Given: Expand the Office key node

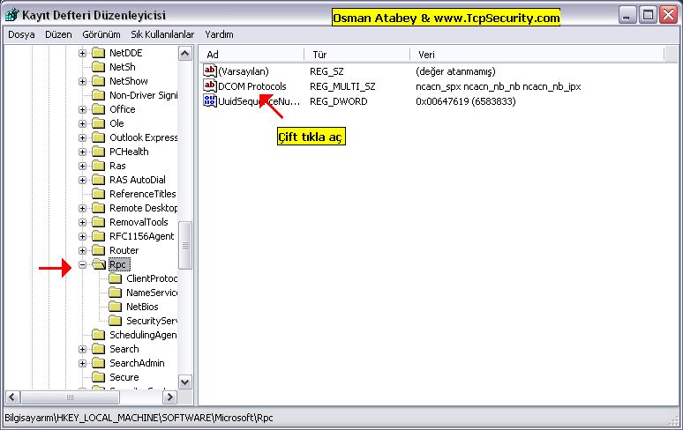Looking at the screenshot, I should pyautogui.click(x=83, y=109).
